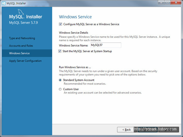
Task: Close the MySQL Installer window
Action: [176, 2]
